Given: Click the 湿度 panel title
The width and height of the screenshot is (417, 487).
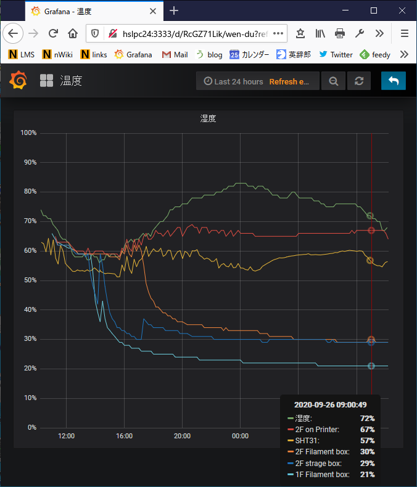Looking at the screenshot, I should point(208,119).
